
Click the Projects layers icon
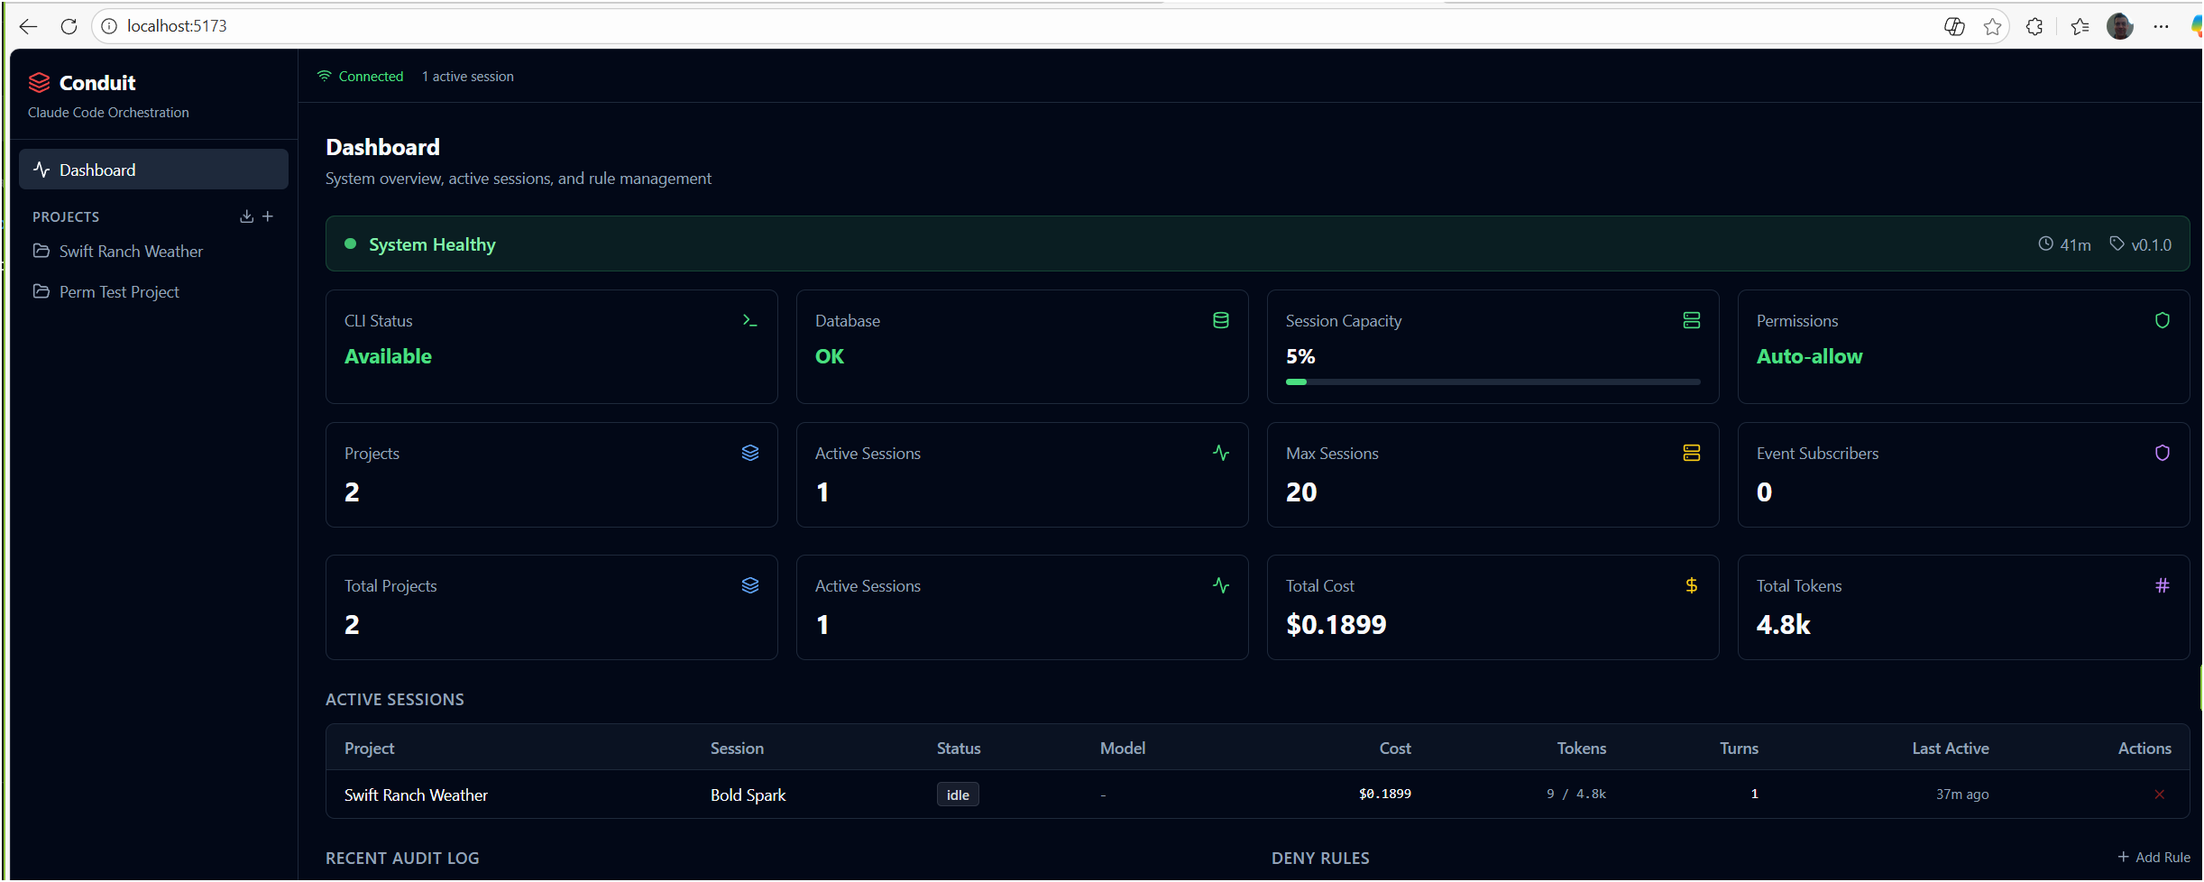750,453
